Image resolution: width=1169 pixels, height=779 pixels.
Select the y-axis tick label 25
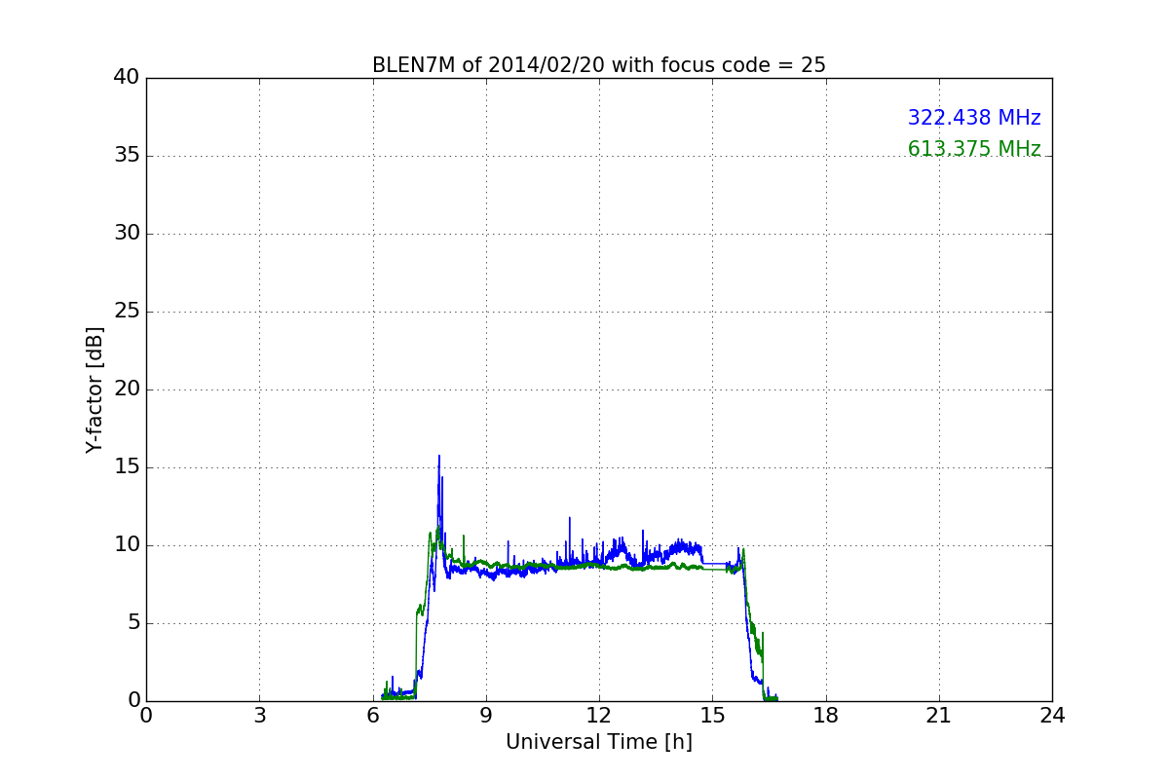coord(127,312)
